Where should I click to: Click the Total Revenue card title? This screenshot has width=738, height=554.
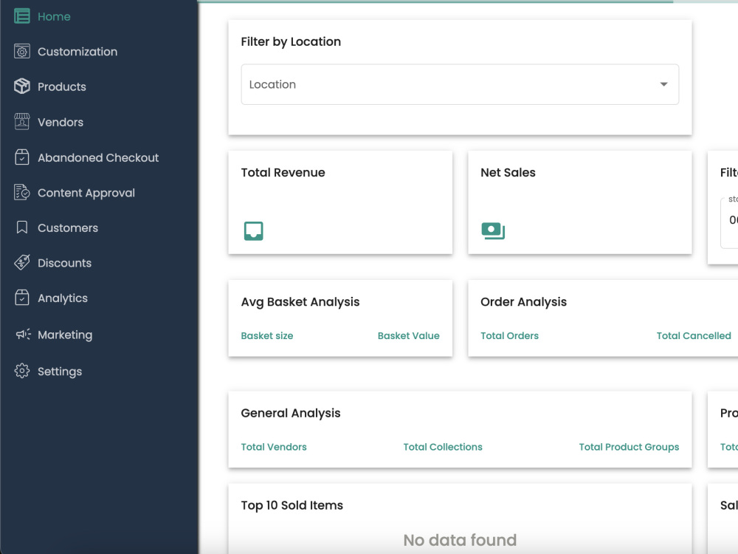[x=283, y=172]
